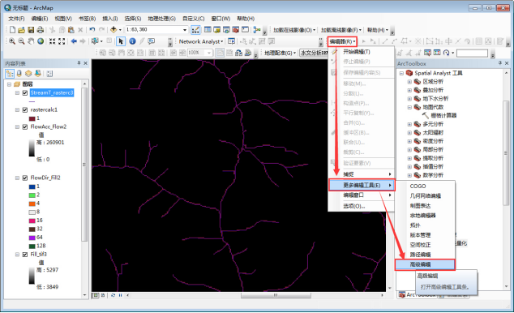This screenshot has height=313, width=514.
Task: Select the Select Elements arrow tool
Action: coord(121,41)
